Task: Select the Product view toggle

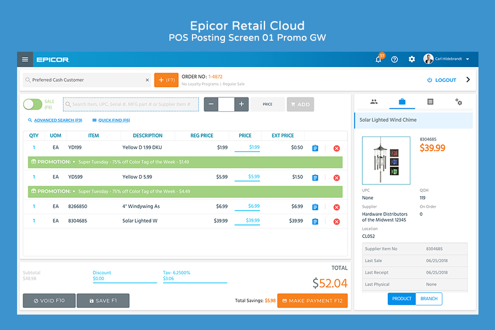Action: click(402, 299)
